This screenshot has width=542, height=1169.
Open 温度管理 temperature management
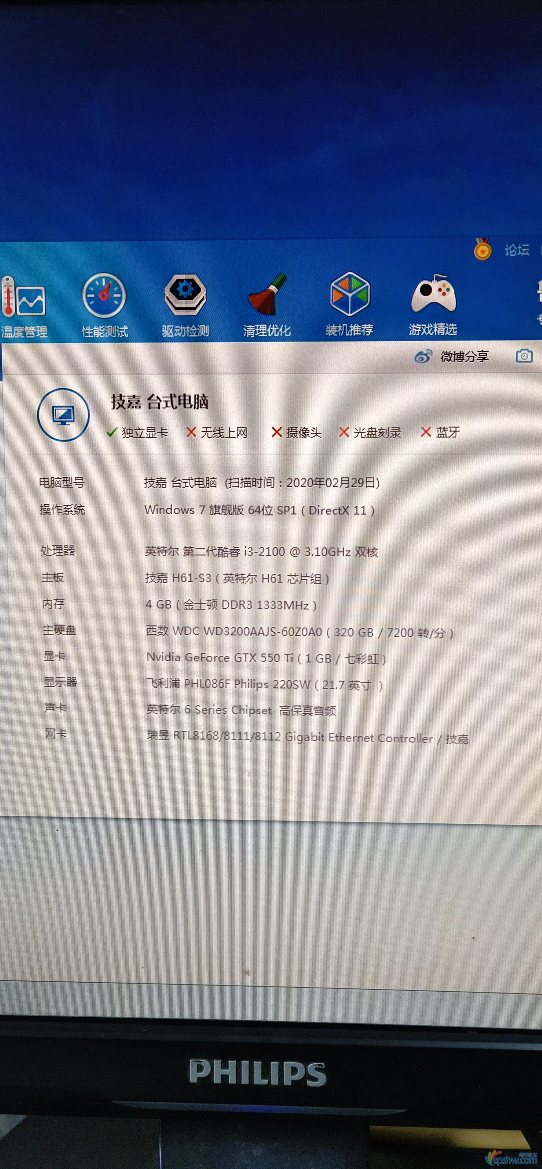(24, 307)
